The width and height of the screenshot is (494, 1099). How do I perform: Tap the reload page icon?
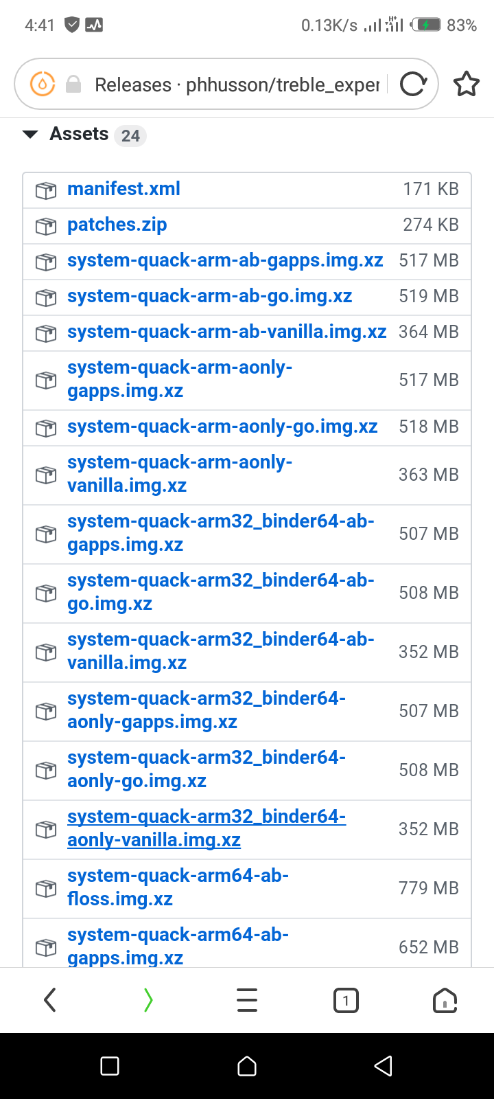(413, 84)
